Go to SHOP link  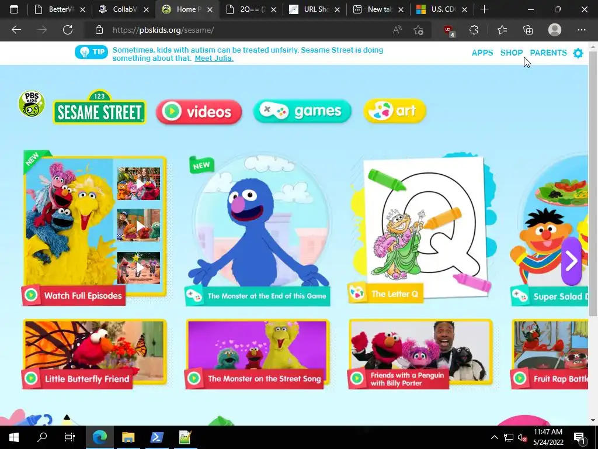click(511, 53)
